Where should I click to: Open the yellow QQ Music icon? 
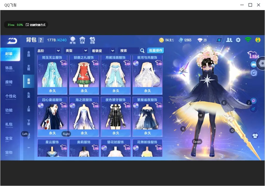click(x=258, y=40)
